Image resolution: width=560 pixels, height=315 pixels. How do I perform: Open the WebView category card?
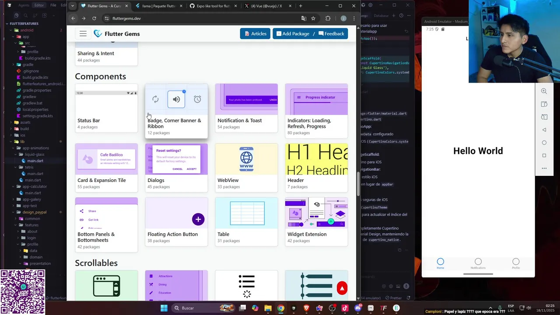[246, 168]
